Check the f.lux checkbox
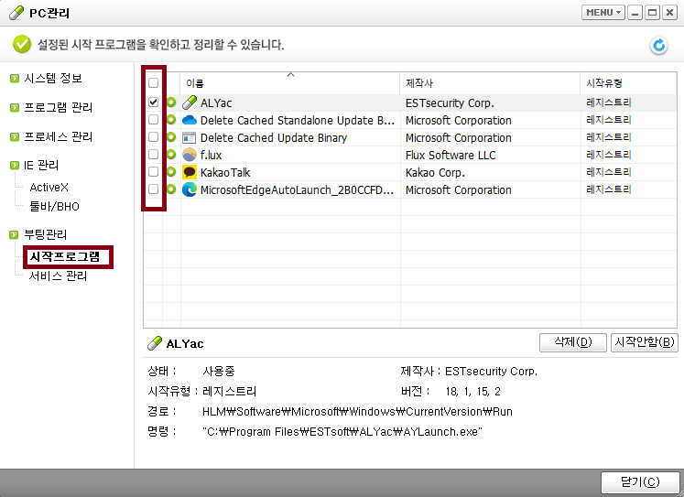684x497 pixels. point(153,155)
